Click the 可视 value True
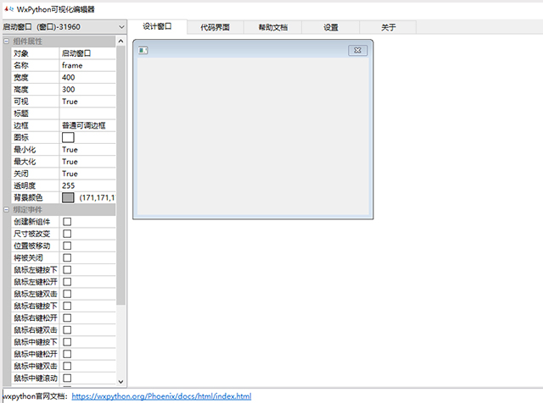Image resolution: width=543 pixels, height=403 pixels. coord(87,102)
